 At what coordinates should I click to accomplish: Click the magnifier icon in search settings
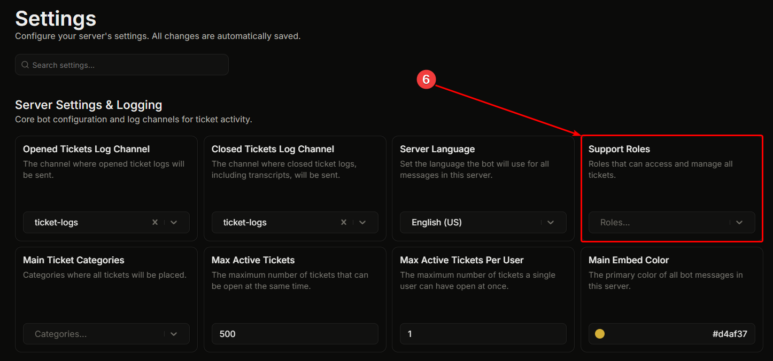25,65
